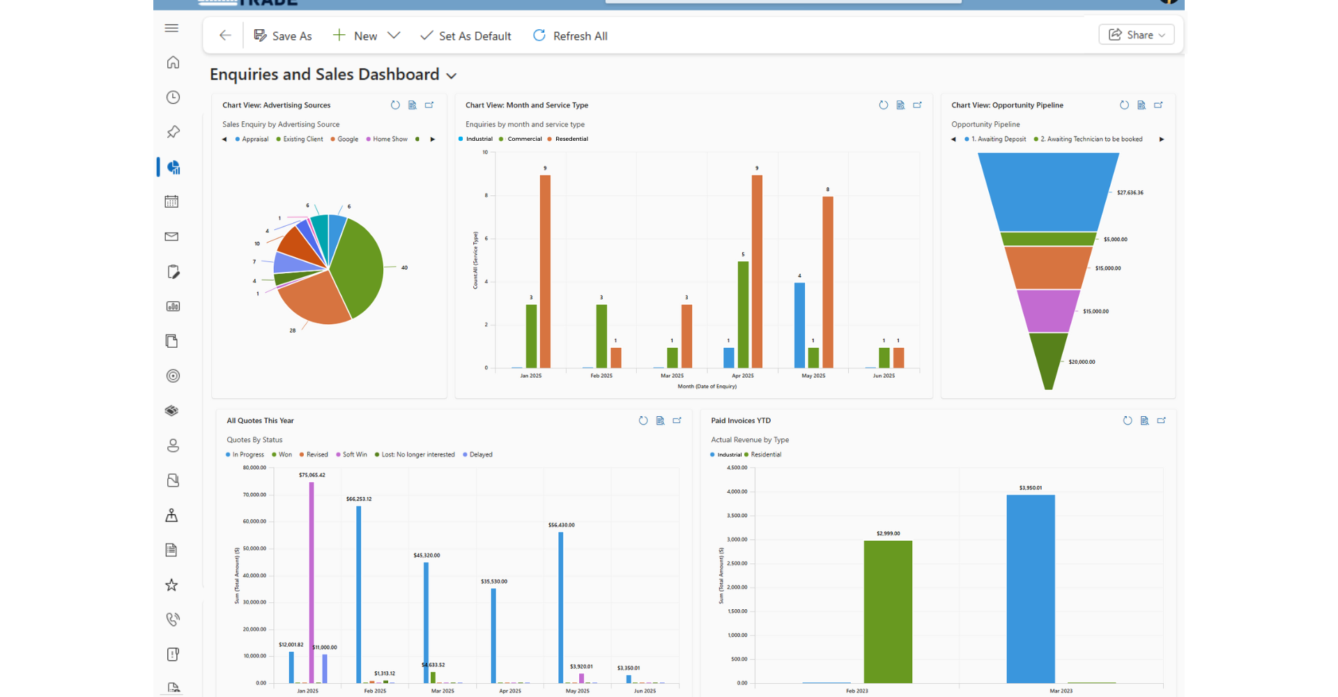1338x697 pixels.
Task: Open the Share dropdown
Action: pos(1136,35)
